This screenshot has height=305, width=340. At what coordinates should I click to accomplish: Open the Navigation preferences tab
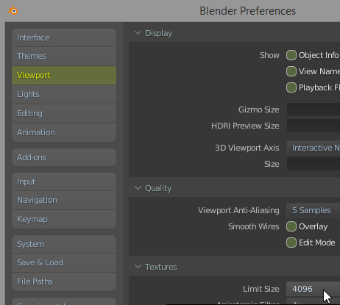(64, 200)
